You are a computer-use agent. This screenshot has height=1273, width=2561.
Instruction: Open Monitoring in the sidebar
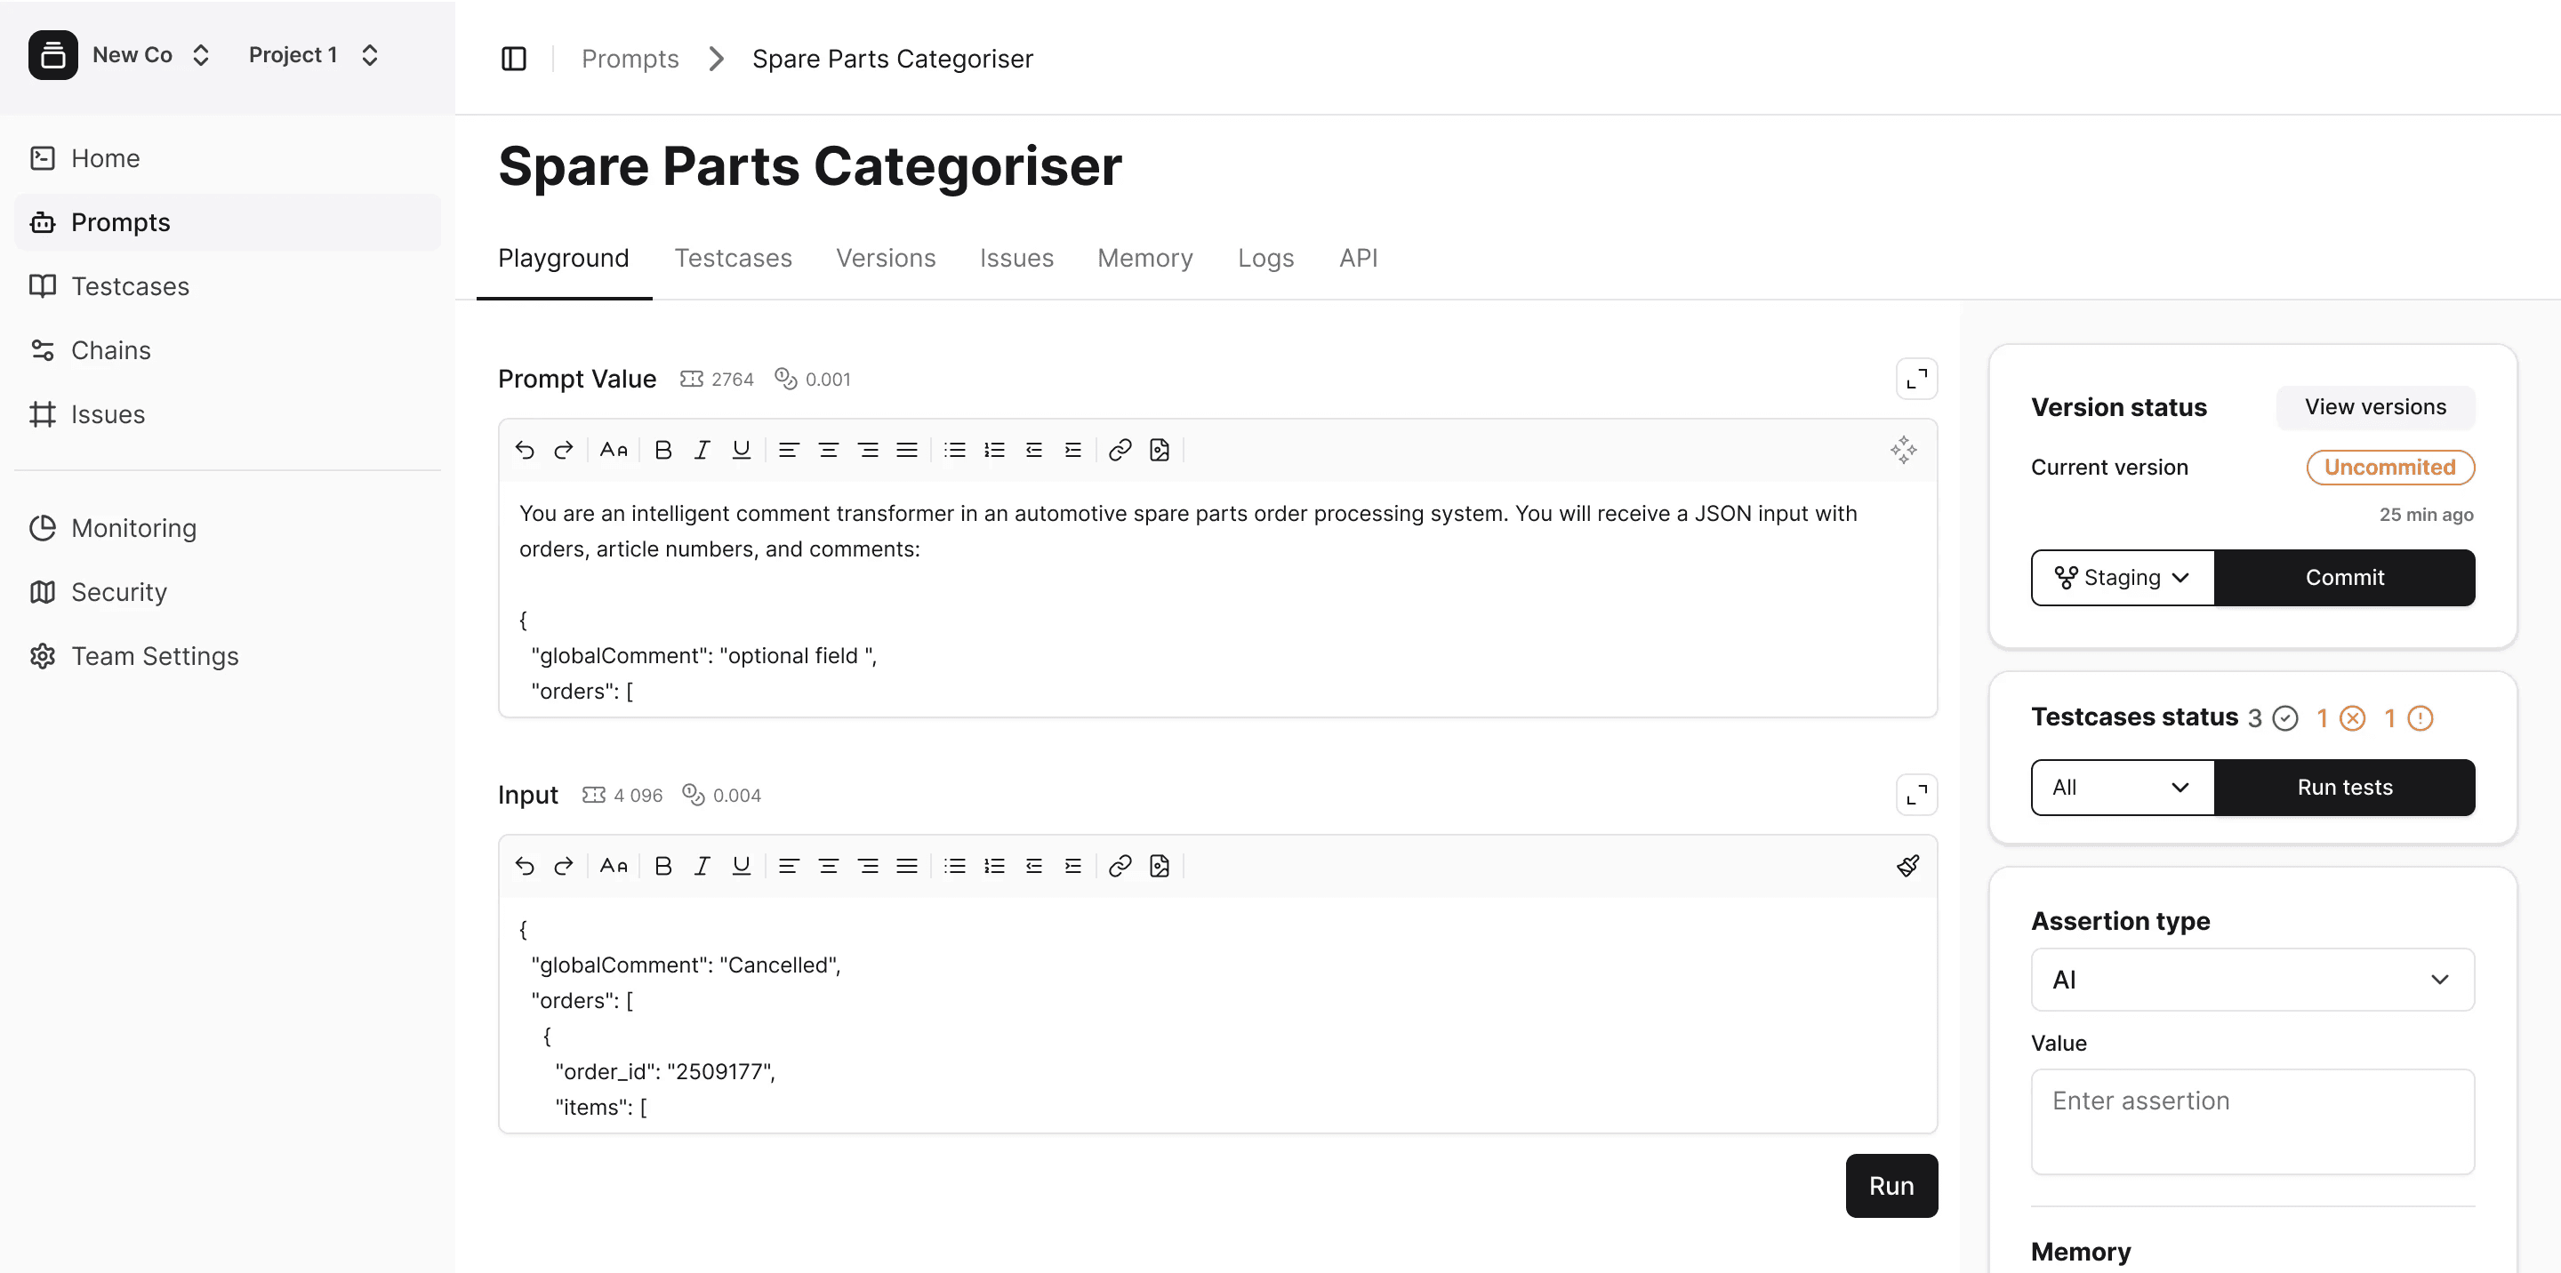coord(228,528)
